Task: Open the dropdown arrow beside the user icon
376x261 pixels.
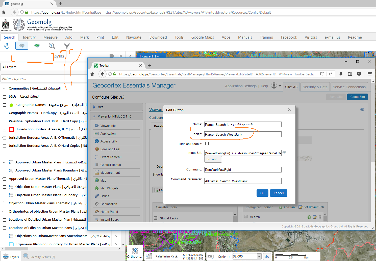Action: click(280, 86)
